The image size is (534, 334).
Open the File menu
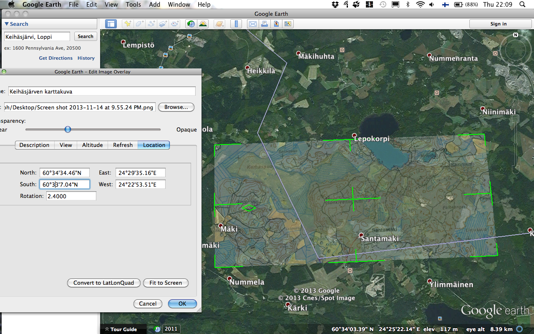click(x=73, y=5)
